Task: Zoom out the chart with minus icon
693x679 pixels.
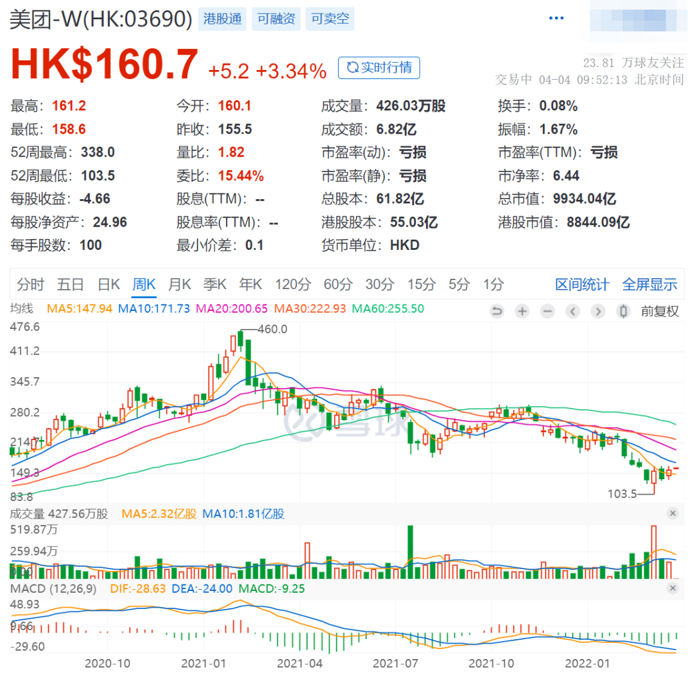Action: pyautogui.click(x=547, y=312)
